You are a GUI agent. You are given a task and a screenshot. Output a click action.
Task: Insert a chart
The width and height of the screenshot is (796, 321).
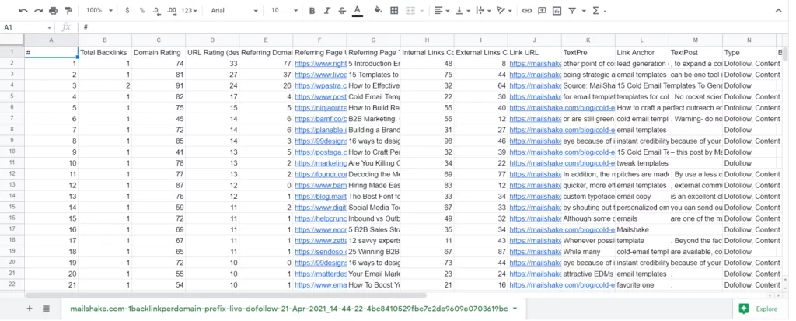557,11
